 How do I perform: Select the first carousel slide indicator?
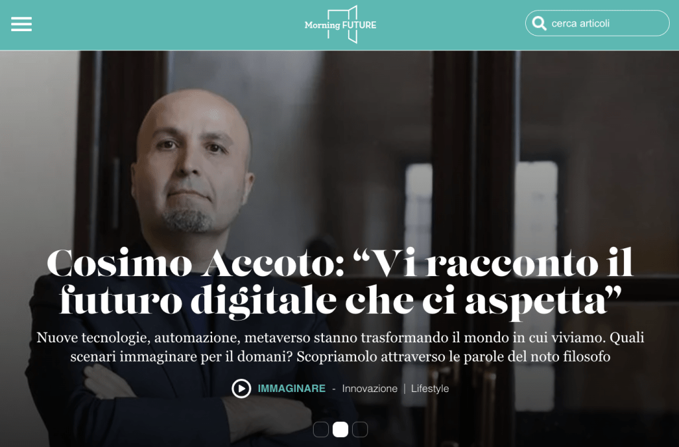pyautogui.click(x=321, y=429)
